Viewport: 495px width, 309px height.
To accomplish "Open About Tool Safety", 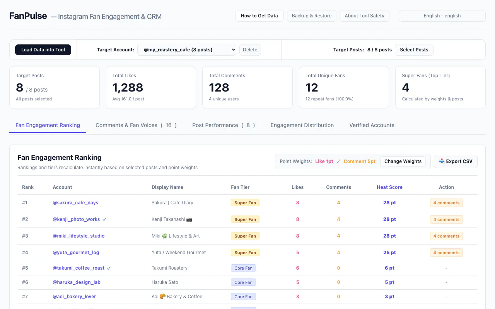I will coord(364,16).
